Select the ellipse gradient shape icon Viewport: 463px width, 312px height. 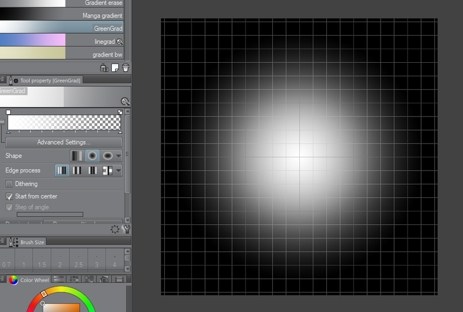107,155
